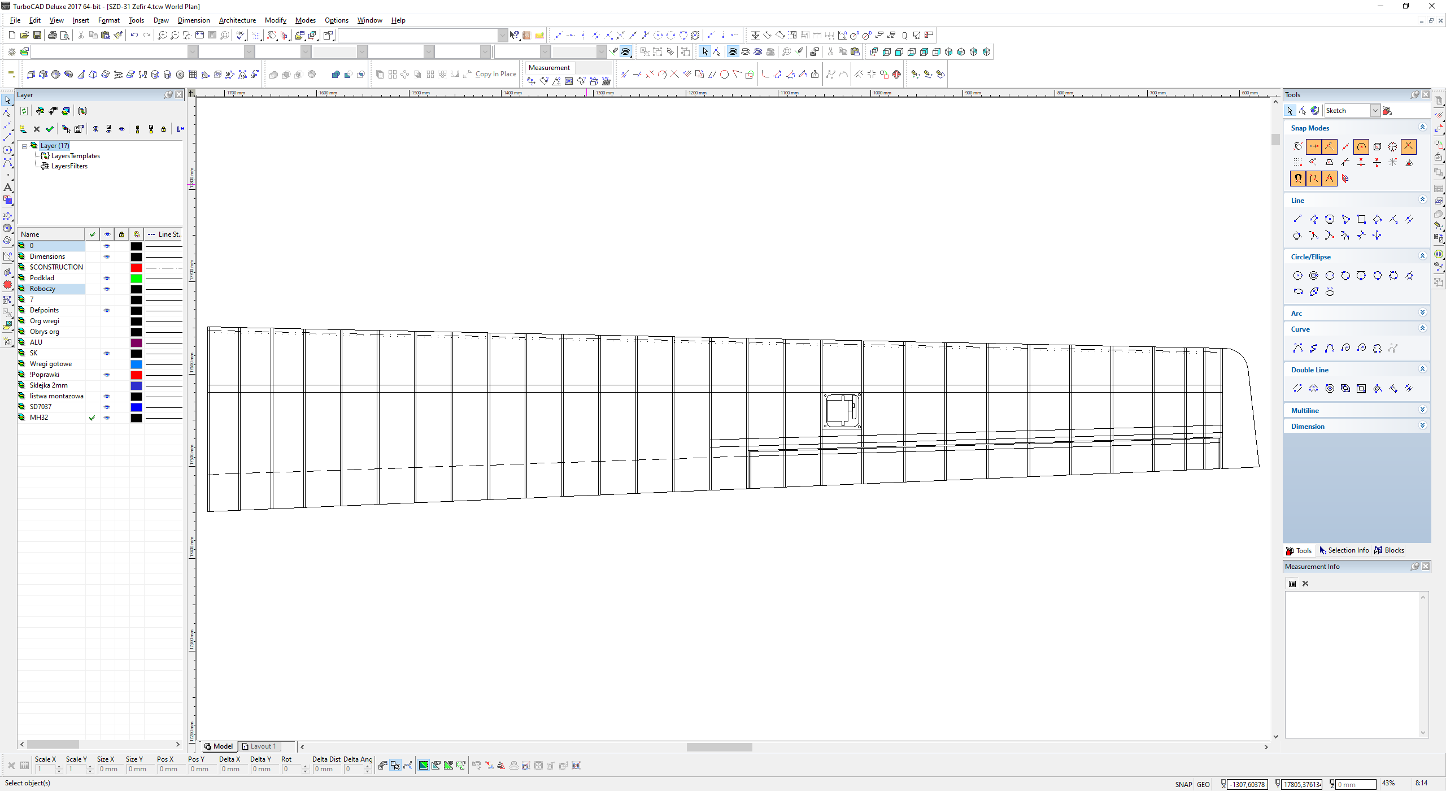Hide the Roboczy layer using its eye icon
This screenshot has height=791, width=1446.
point(107,289)
